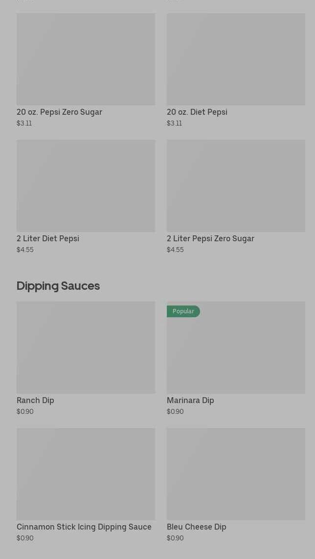
Task: Select the 2 Liter Pepsi Zero Sugar photo
Action: pos(236,185)
